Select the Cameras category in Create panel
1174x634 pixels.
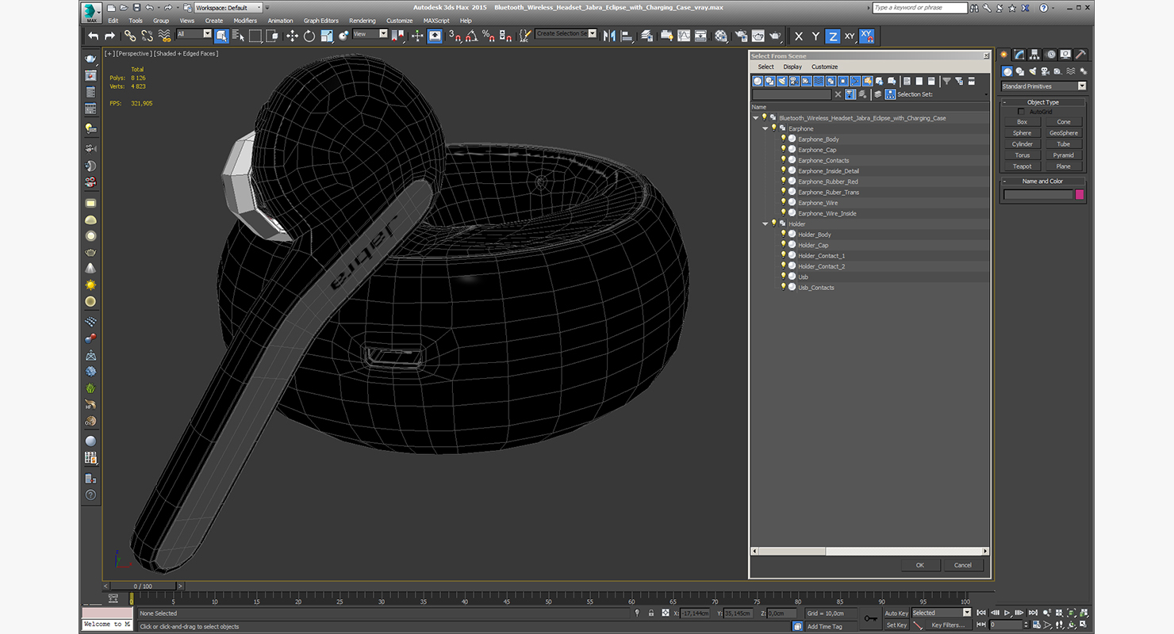(x=1045, y=71)
